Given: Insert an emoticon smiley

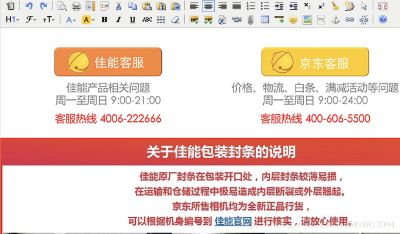Looking at the screenshot, I should pyautogui.click(x=293, y=20).
